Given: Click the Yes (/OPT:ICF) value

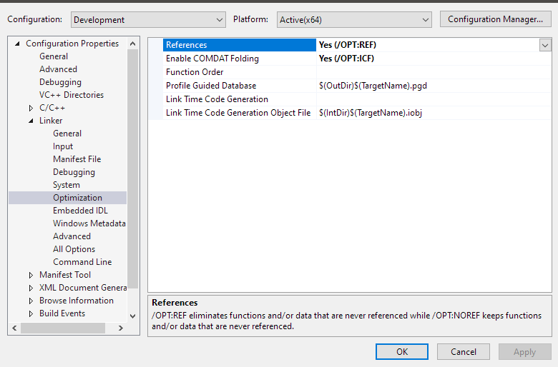Looking at the screenshot, I should (x=346, y=59).
